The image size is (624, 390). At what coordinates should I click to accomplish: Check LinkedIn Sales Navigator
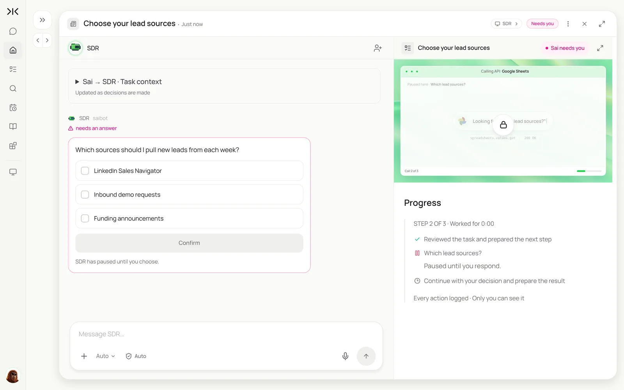[x=85, y=171]
